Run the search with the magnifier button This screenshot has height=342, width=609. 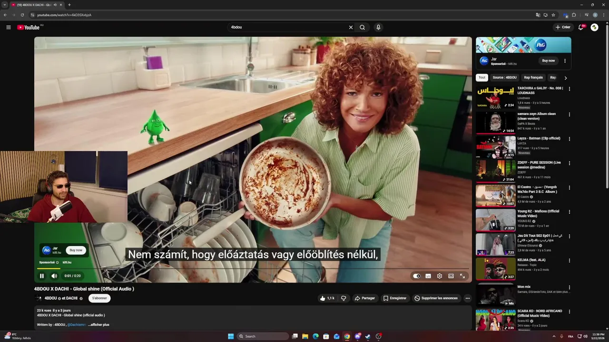(x=362, y=27)
